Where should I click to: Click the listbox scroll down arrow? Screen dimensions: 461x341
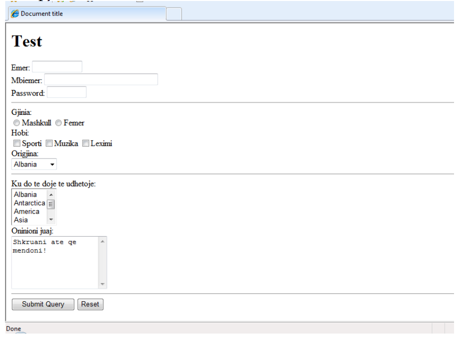point(51,220)
